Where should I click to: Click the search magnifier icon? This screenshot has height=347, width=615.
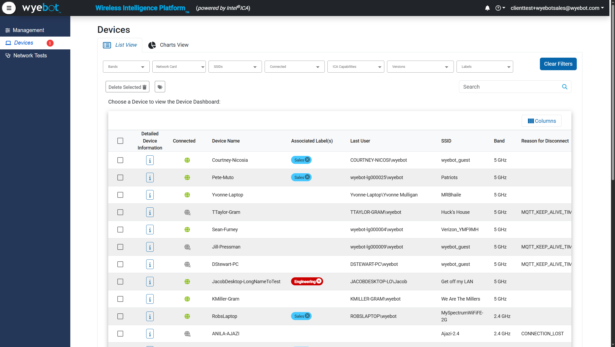(564, 87)
